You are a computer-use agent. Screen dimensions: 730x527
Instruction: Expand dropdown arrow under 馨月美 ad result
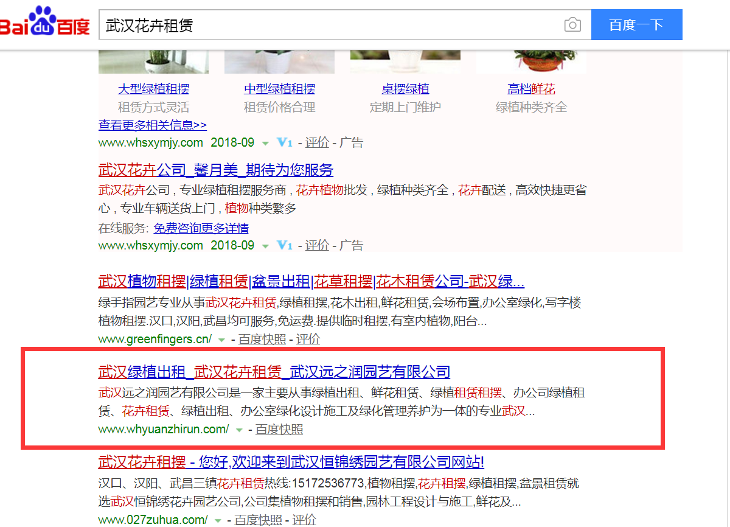(x=265, y=246)
